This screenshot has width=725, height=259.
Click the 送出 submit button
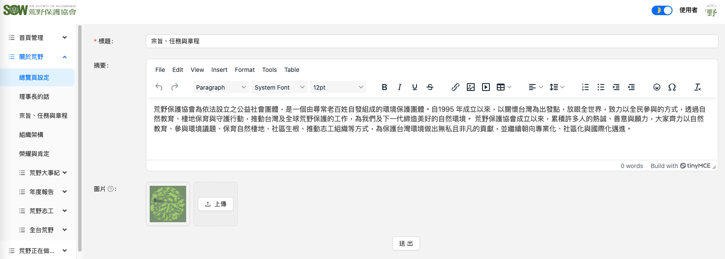(406, 243)
